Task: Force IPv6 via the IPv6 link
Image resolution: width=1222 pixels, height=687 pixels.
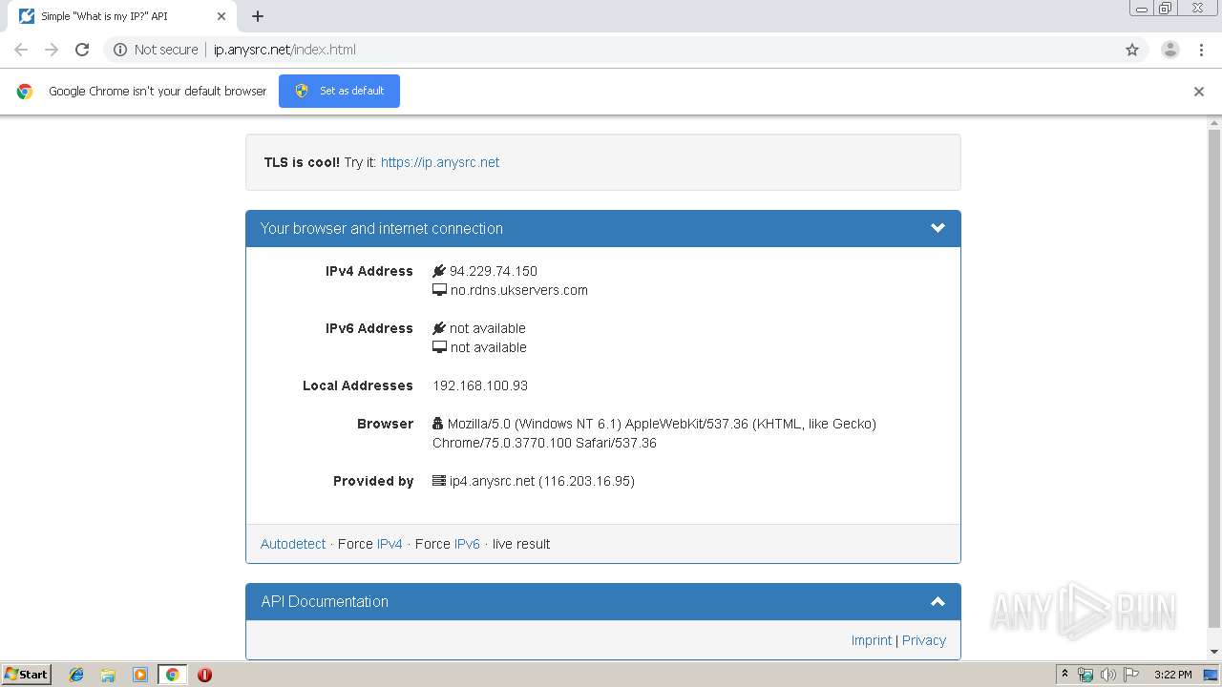Action: coord(467,544)
